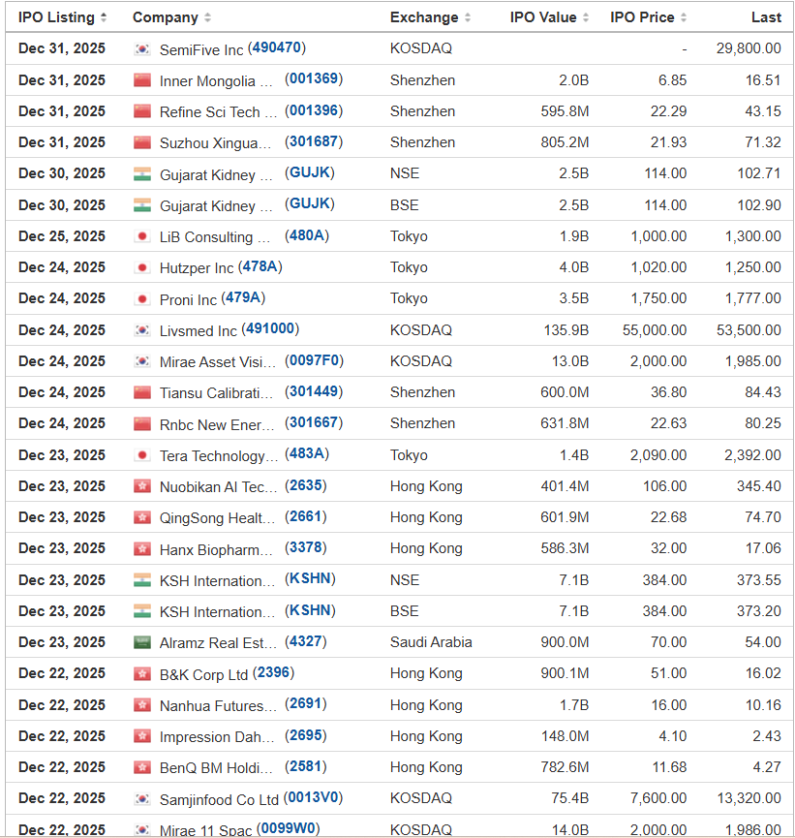The height and width of the screenshot is (838, 795).
Task: Open Refine Sci Tech ticker 001396
Action: click(314, 110)
